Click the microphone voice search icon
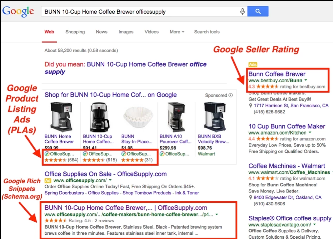This screenshot has width=333, height=239. (243, 12)
